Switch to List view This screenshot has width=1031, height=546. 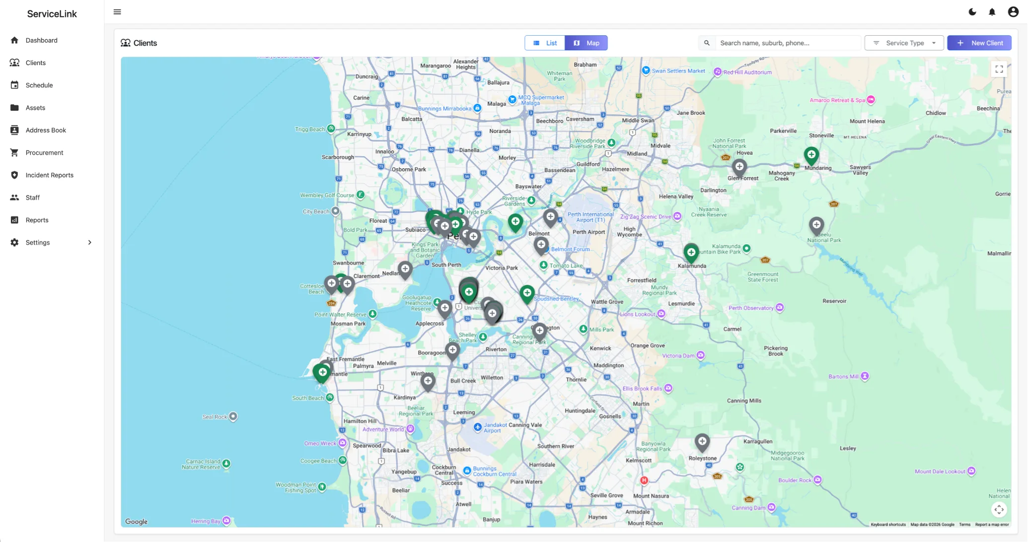[545, 43]
